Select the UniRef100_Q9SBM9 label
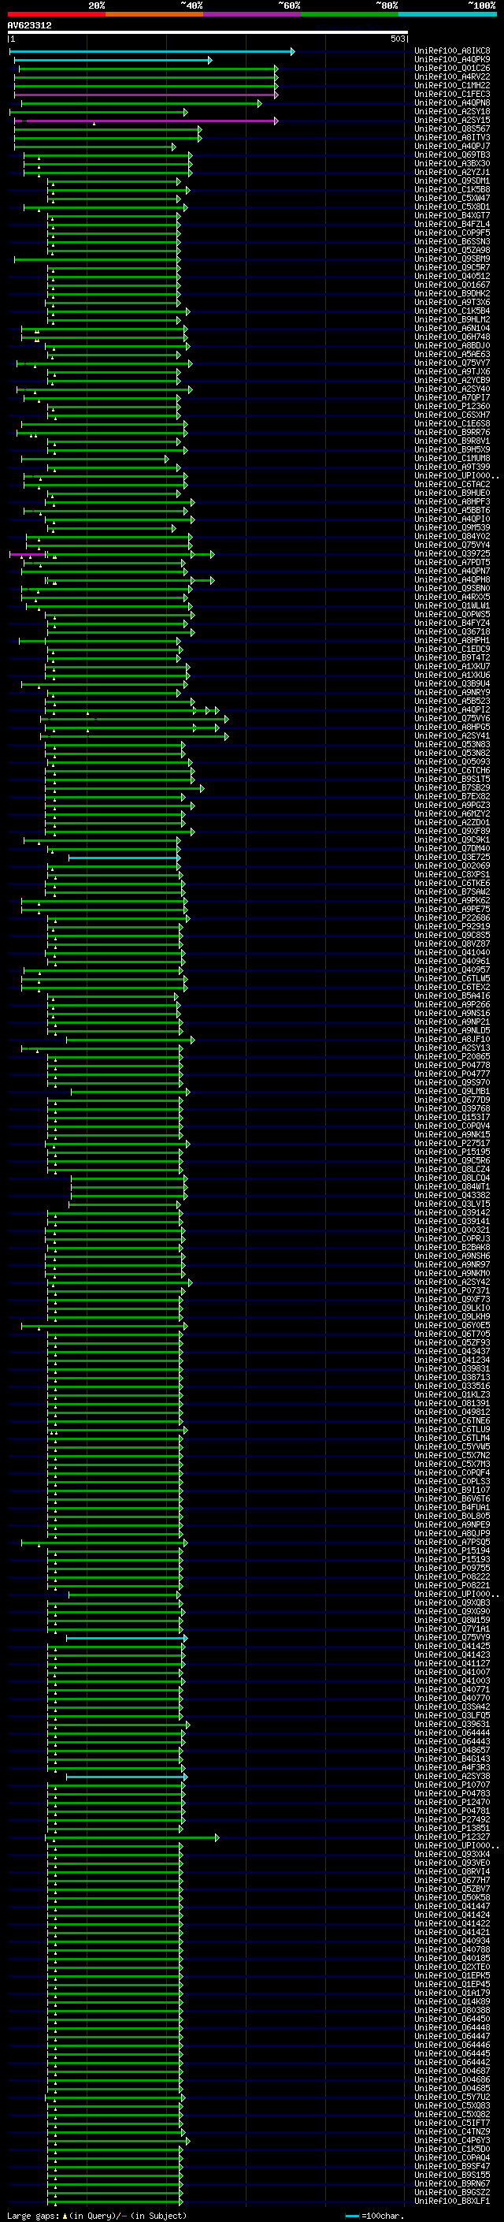The width and height of the screenshot is (504, 2222). tap(452, 259)
